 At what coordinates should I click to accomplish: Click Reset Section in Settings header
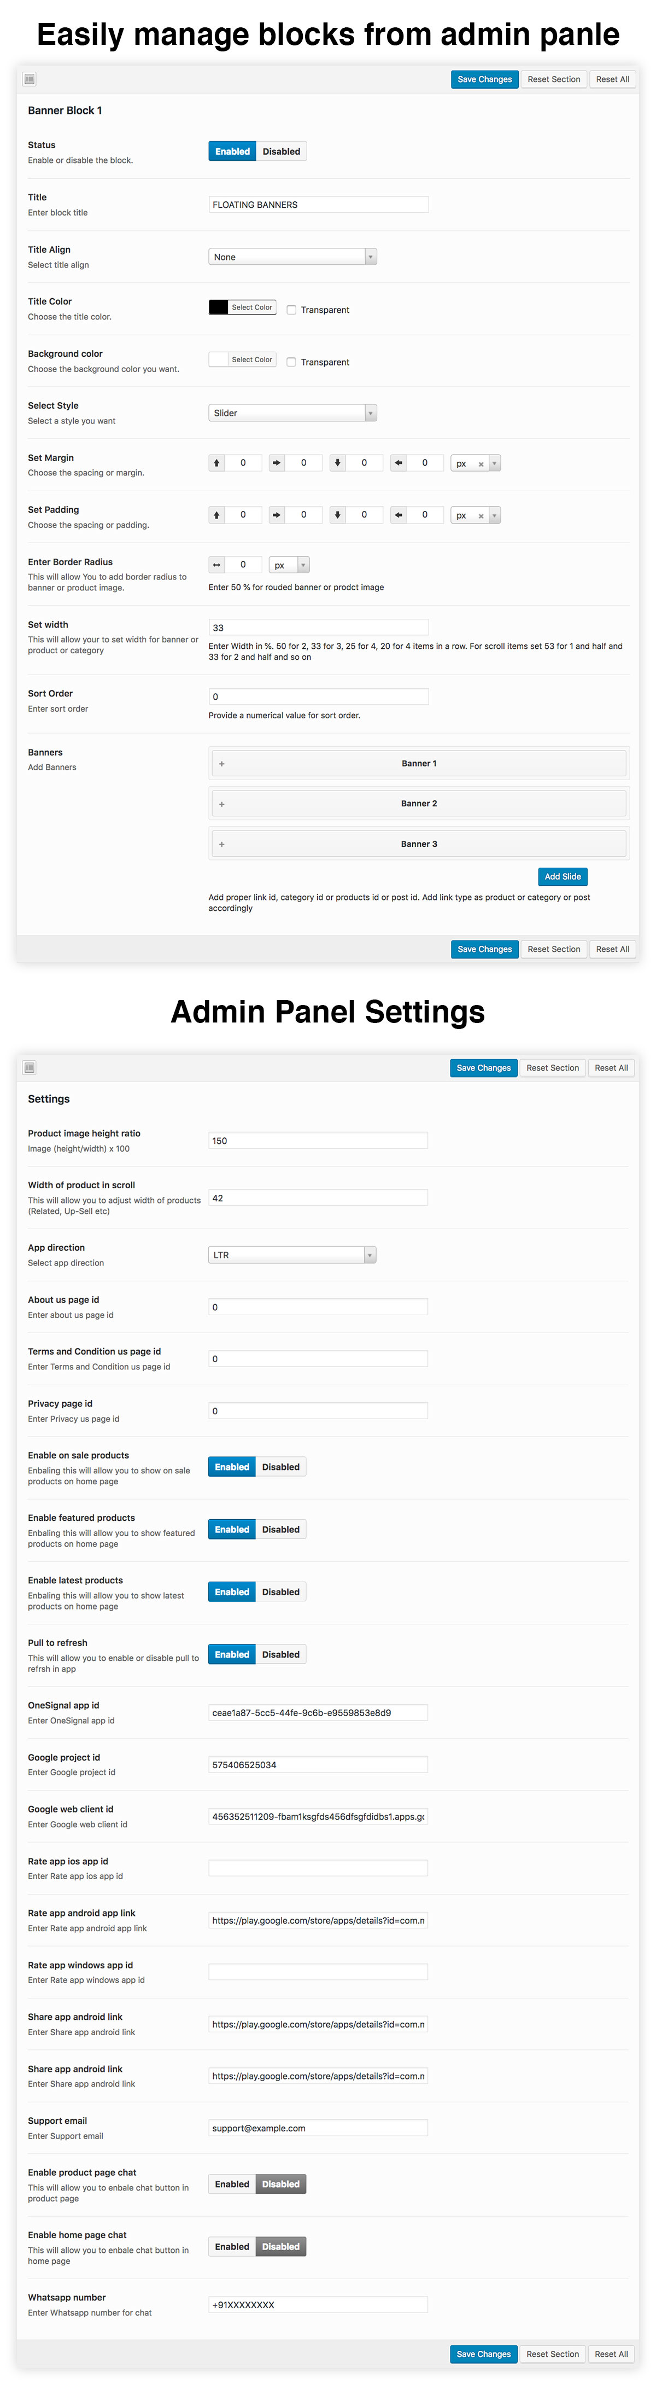pyautogui.click(x=553, y=1068)
